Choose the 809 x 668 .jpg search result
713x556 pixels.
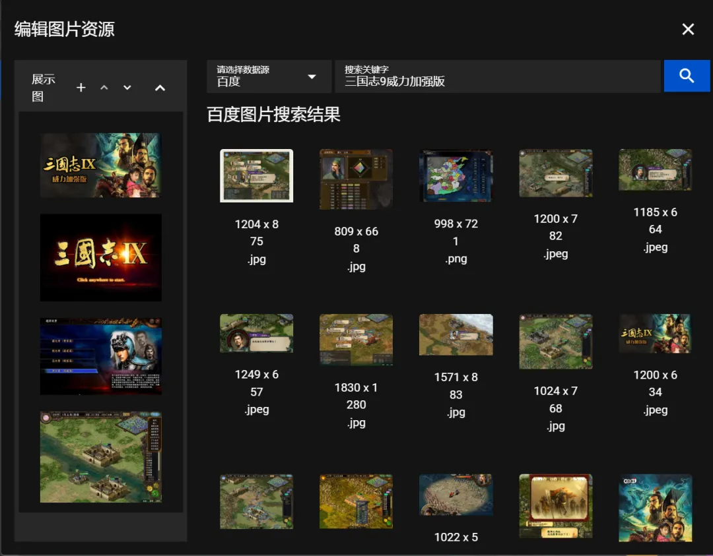pyautogui.click(x=356, y=179)
